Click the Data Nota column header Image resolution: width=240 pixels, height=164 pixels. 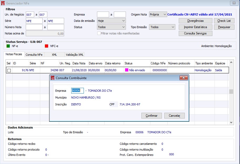[80, 63]
